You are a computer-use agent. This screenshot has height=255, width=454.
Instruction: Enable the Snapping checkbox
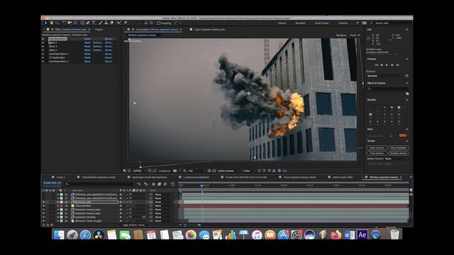click(x=158, y=23)
